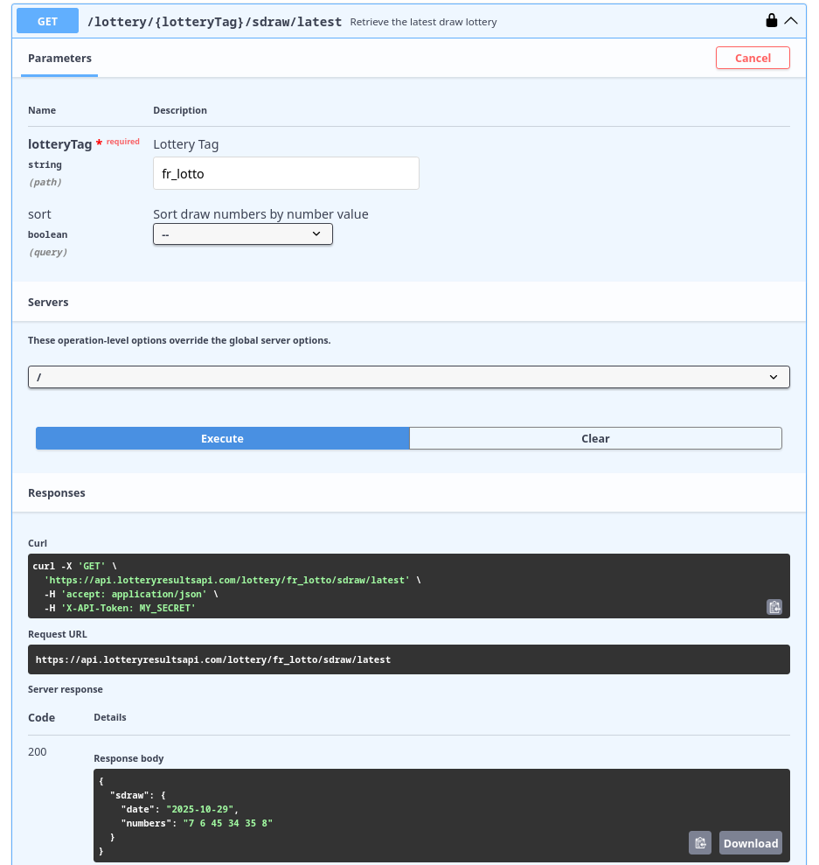
Task: Clear the executed request results
Action: point(595,438)
